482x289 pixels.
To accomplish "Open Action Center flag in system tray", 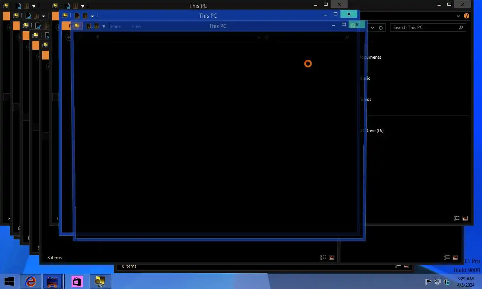I will coord(428,282).
